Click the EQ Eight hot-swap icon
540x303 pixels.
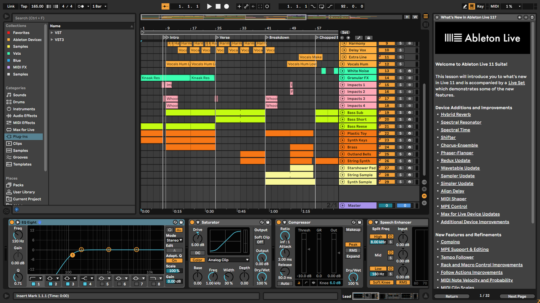tap(175, 222)
